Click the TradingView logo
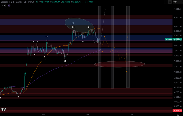183x116 pixels. 3,110
